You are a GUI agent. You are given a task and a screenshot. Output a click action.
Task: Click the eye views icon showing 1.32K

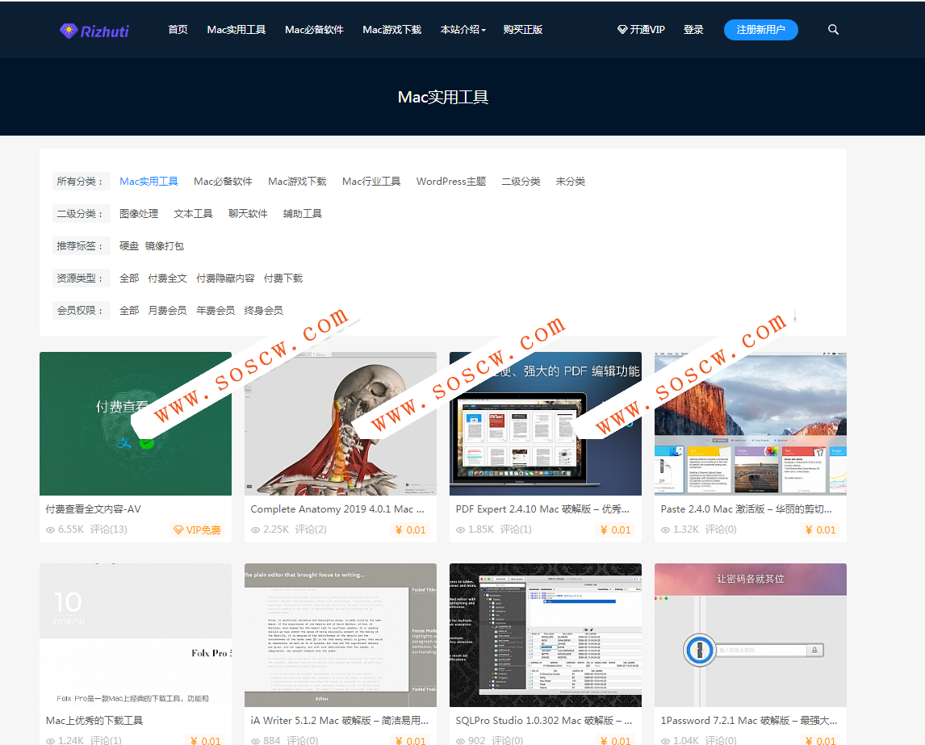(665, 529)
